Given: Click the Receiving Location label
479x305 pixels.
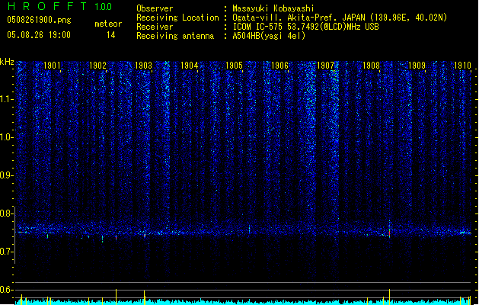Looking at the screenshot, I should pos(177,18).
